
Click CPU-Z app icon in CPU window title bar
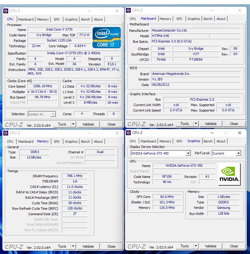[x=6, y=11]
